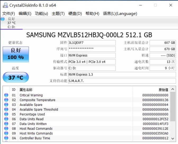Image resolution: width=178 pixels, height=144 pixels.
Task: Open the 功能(u) menu
Action: [42, 14]
